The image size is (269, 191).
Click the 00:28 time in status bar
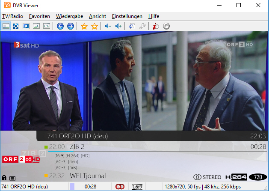90,187
